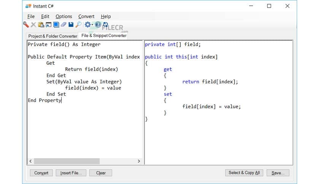This screenshot has width=318, height=184.
Task: Click the 'Return field(index)' source line
Action: [x=91, y=69]
